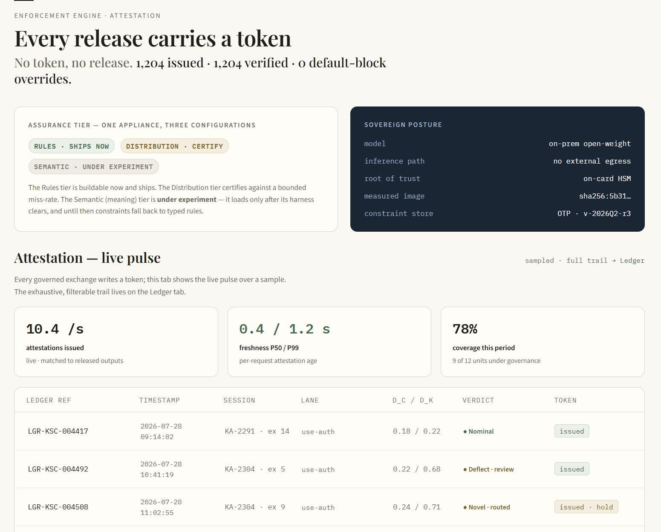Select the 'DISTRIBUTION · CERTIFY' tier pill
The height and width of the screenshot is (532, 661).
click(175, 146)
